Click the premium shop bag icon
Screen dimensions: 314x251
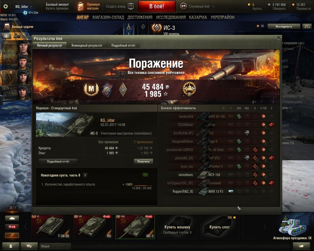pos(81,7)
